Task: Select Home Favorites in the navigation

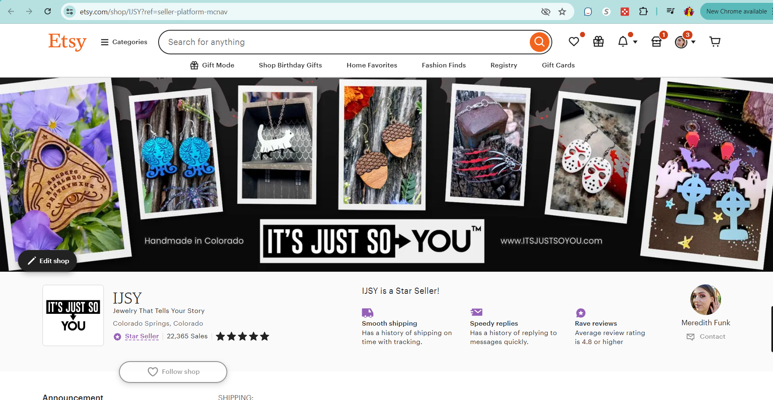Action: pos(372,65)
